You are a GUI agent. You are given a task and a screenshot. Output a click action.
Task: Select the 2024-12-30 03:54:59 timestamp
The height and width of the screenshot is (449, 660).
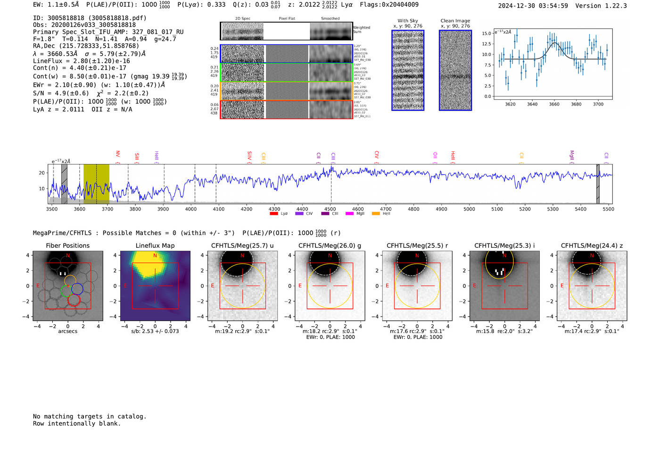[533, 6]
